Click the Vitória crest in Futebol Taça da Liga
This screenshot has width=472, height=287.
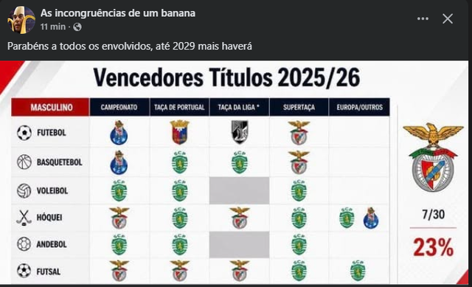(x=240, y=132)
